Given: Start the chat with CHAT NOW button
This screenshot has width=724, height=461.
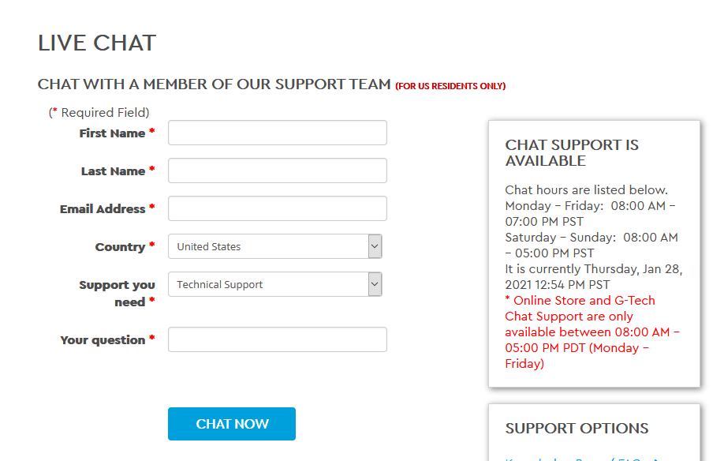Looking at the screenshot, I should pos(232,424).
